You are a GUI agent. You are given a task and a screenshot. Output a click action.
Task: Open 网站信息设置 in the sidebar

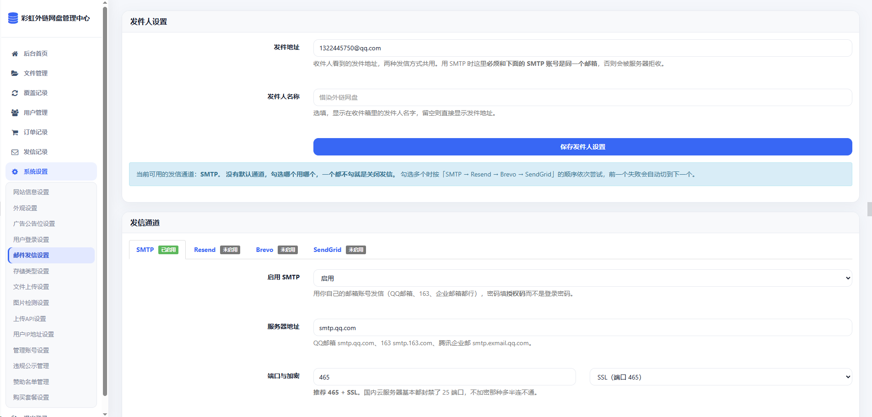[x=31, y=192]
